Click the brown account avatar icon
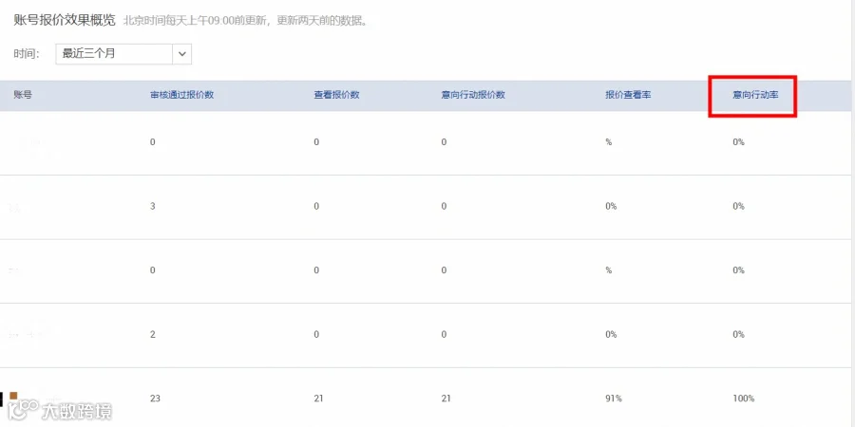This screenshot has height=427, width=855. 13,396
